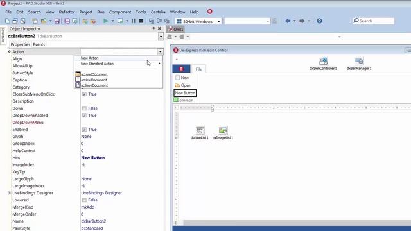This screenshot has height=231, width=411.
Task: Click the blue Forward navigation arrow
Action: [x=302, y=21]
